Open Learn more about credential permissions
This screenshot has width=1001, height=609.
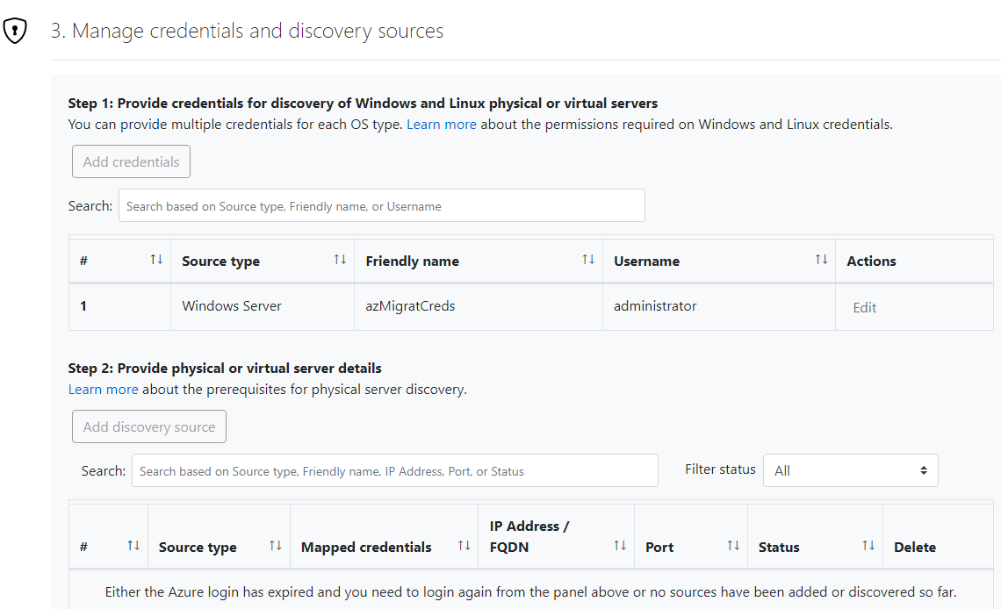(x=441, y=124)
